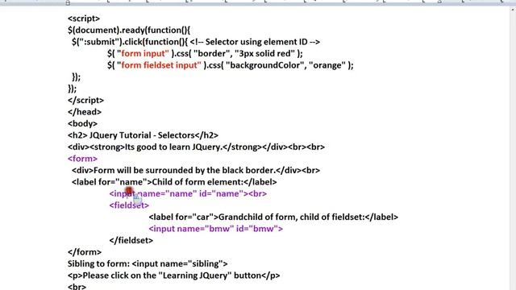Viewport: 516px width, 290px height.
Task: Click the 'Child of form element:' label line
Action: 174,182
